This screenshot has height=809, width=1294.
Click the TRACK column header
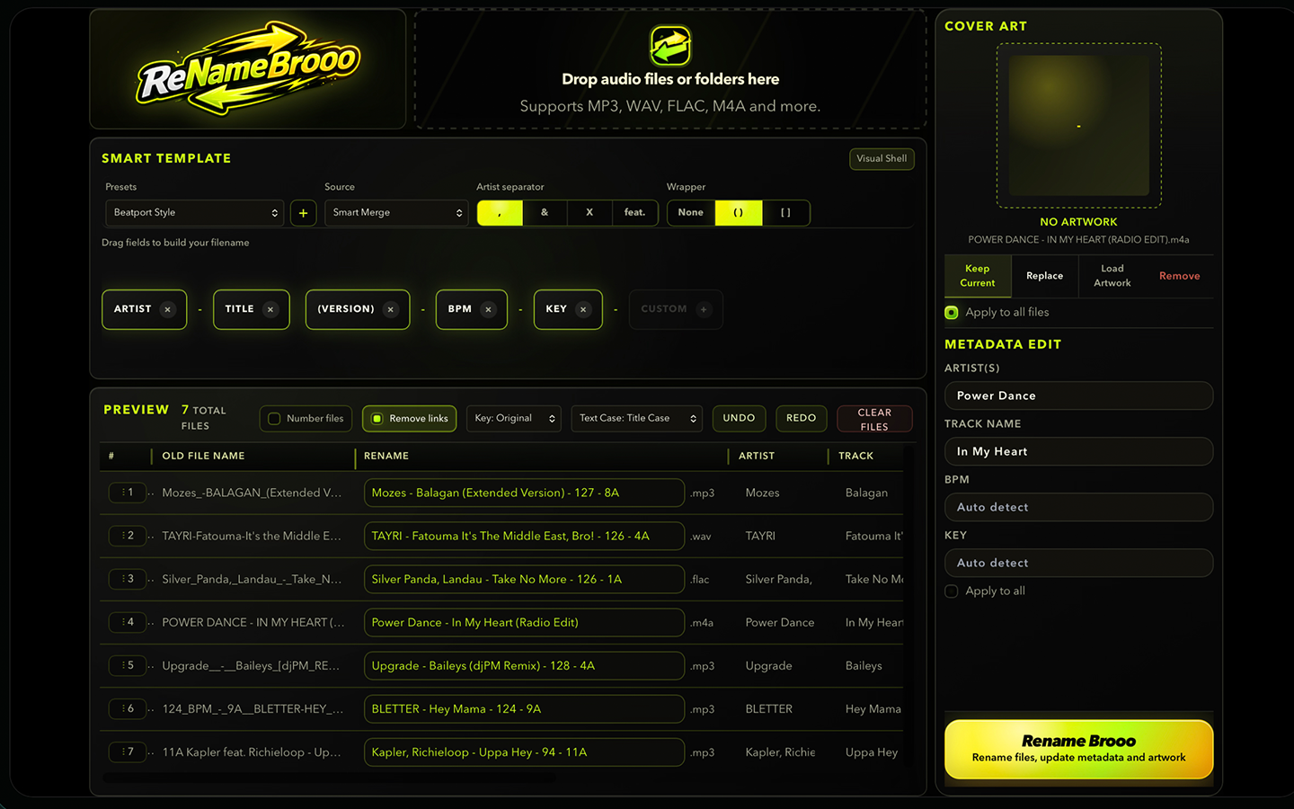coord(855,457)
